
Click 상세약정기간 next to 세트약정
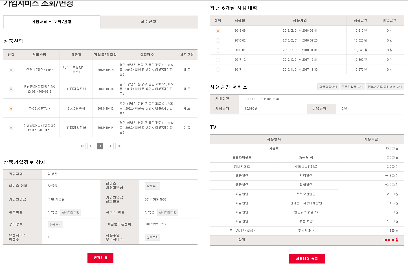(71, 212)
